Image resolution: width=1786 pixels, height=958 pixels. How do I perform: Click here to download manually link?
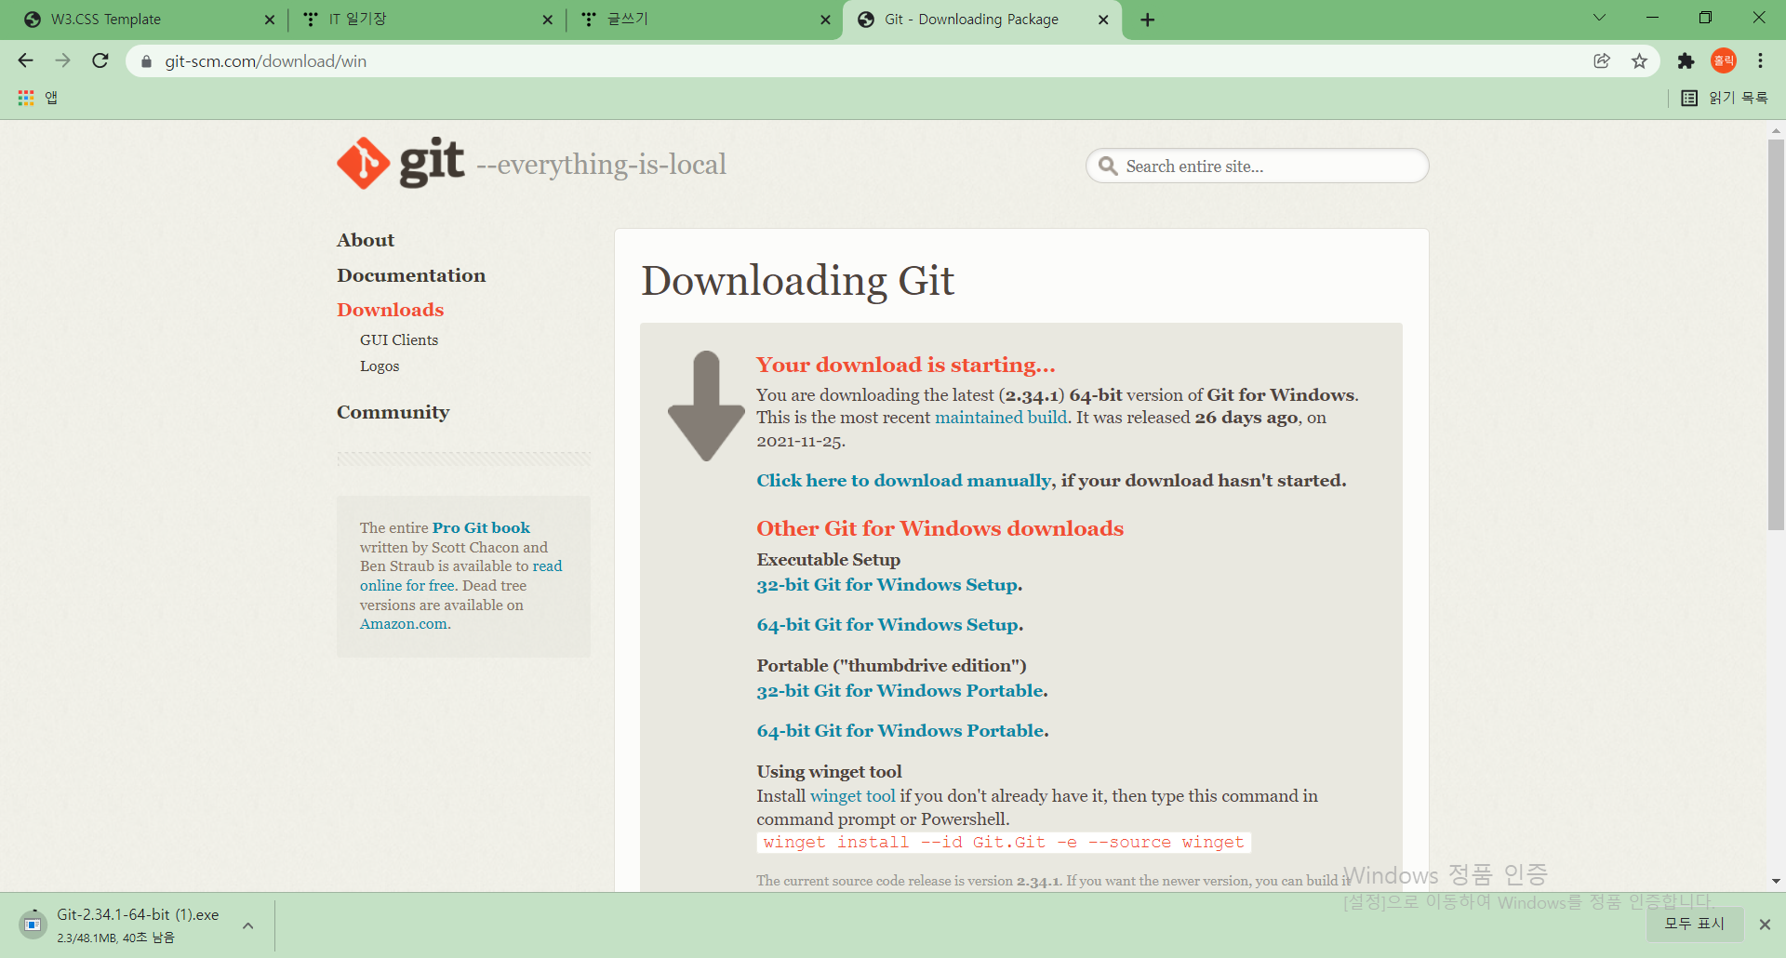click(x=904, y=481)
